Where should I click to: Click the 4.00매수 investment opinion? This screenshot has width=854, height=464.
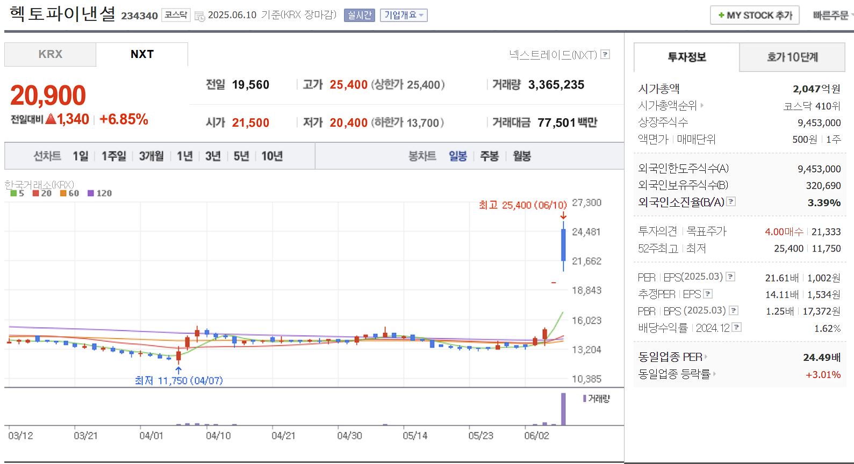pos(784,231)
